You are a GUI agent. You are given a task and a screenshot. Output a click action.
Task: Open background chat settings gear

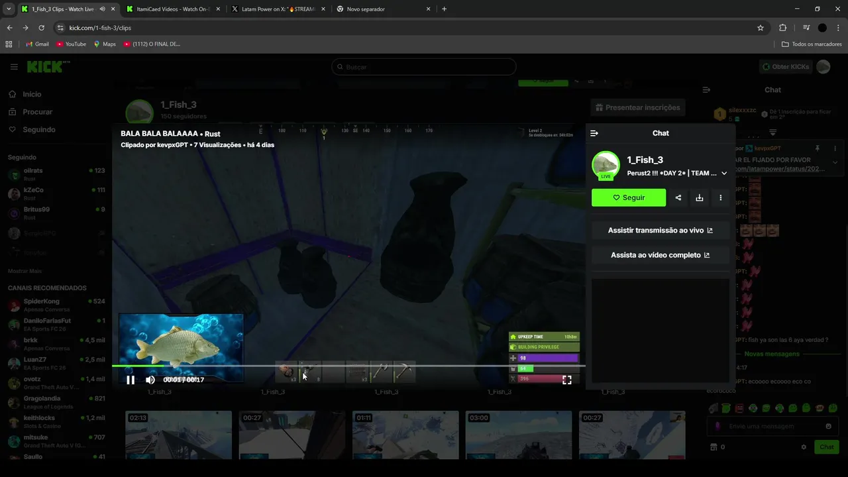click(x=804, y=447)
